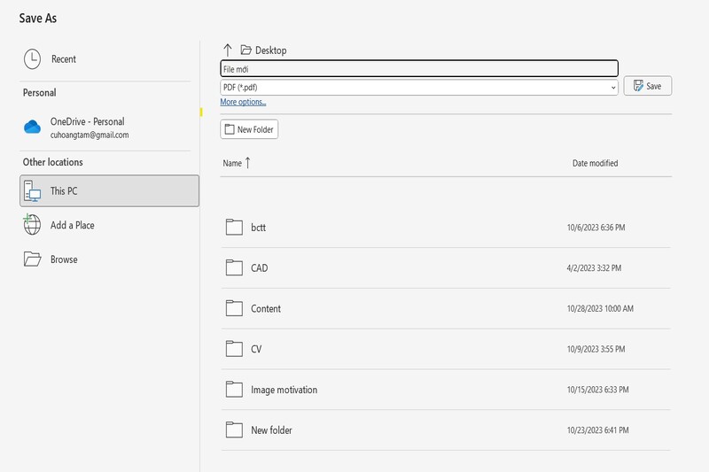Click the Save button
Viewport: 709px width, 472px height.
click(x=648, y=86)
